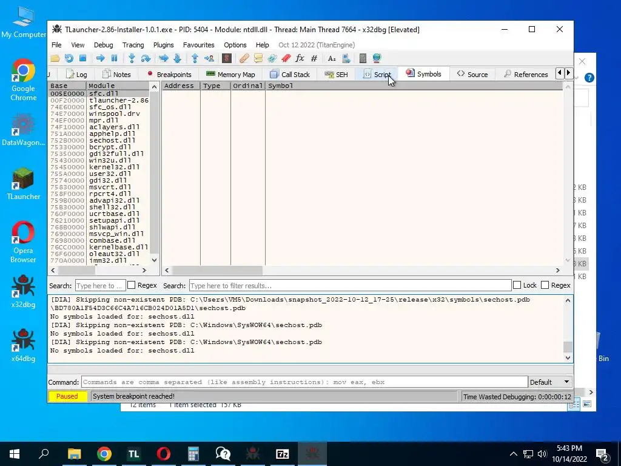Viewport: 621px width, 466px height.
Task: Execute till return with up-arrow icon
Action: coord(195,59)
